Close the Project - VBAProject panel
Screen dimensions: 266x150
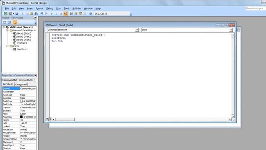[35, 17]
